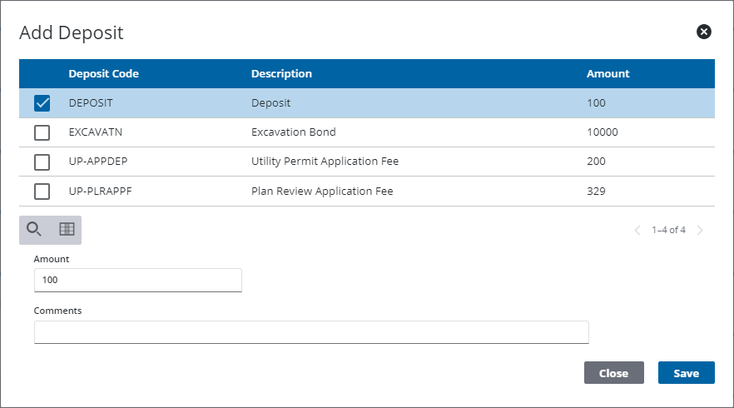Sort by Description column header

[x=281, y=74]
